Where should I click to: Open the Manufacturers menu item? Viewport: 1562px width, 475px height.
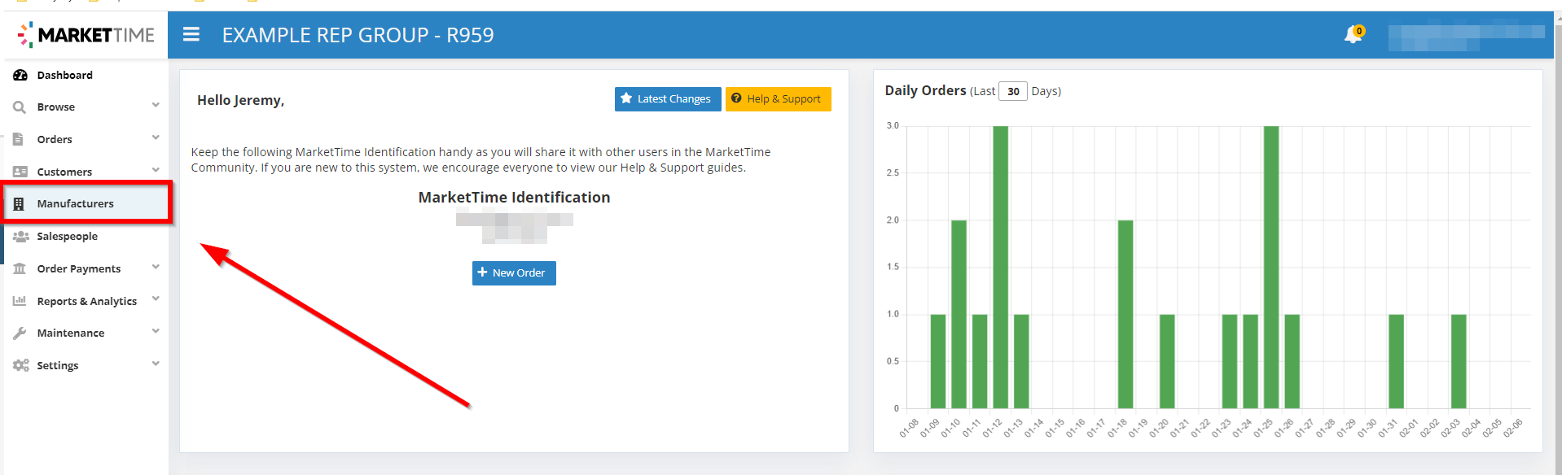pyautogui.click(x=86, y=203)
